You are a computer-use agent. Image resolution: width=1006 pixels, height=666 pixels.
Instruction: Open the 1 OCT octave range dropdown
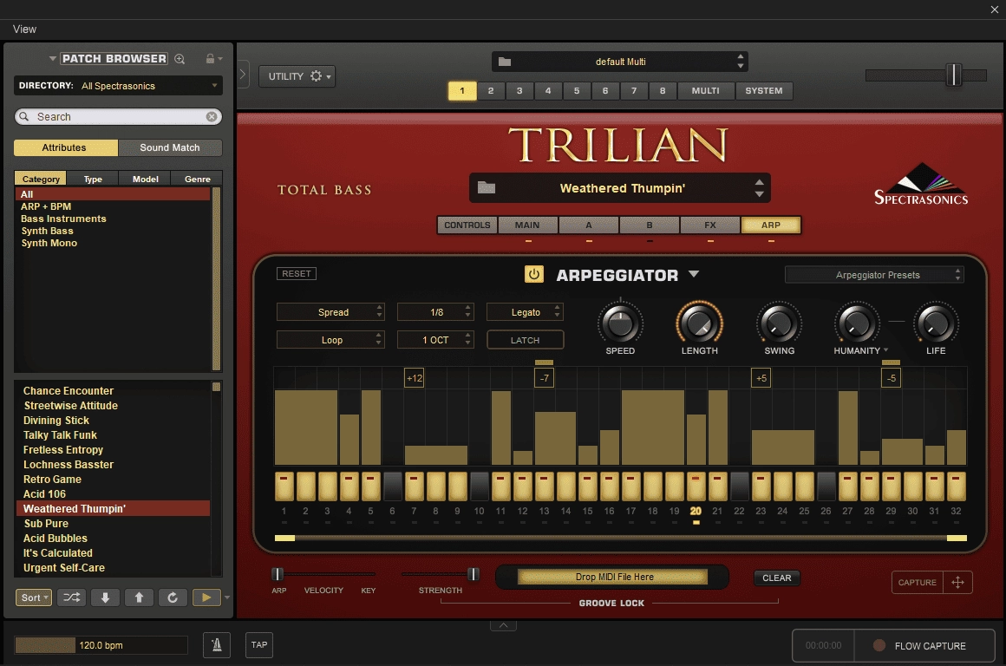[x=435, y=340]
